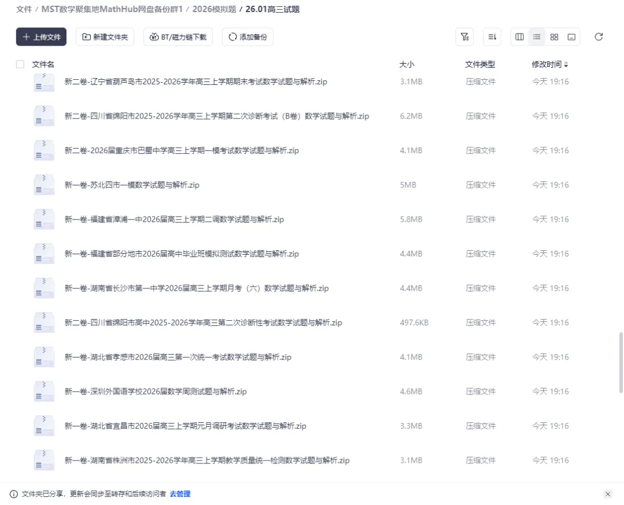624x505 pixels.
Task: Switch to grid view layout
Action: click(x=554, y=36)
